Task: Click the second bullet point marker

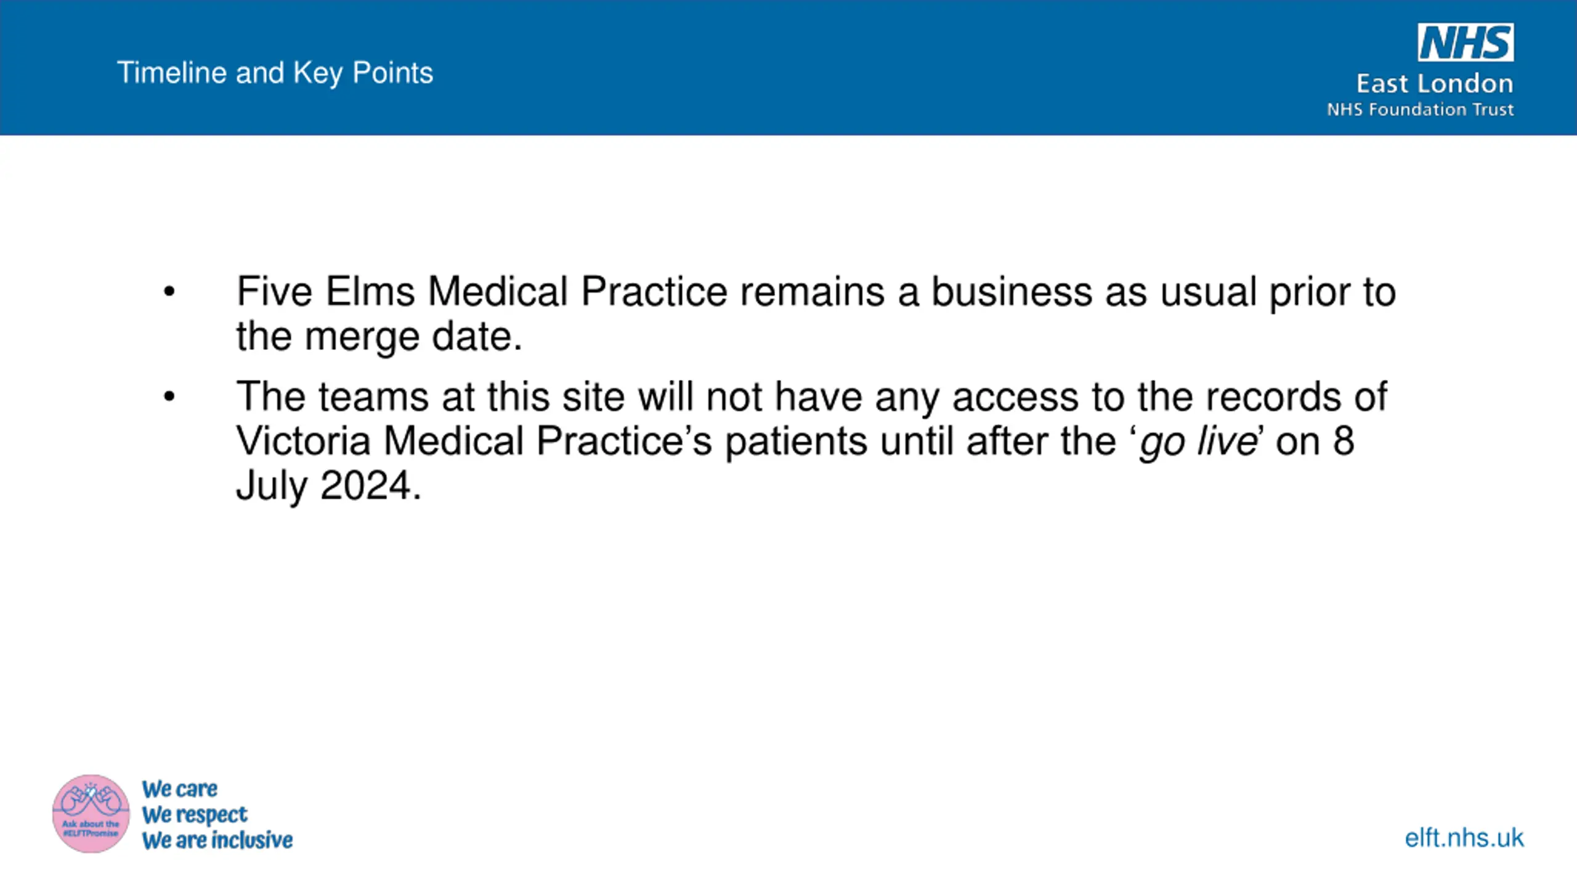Action: (x=169, y=397)
